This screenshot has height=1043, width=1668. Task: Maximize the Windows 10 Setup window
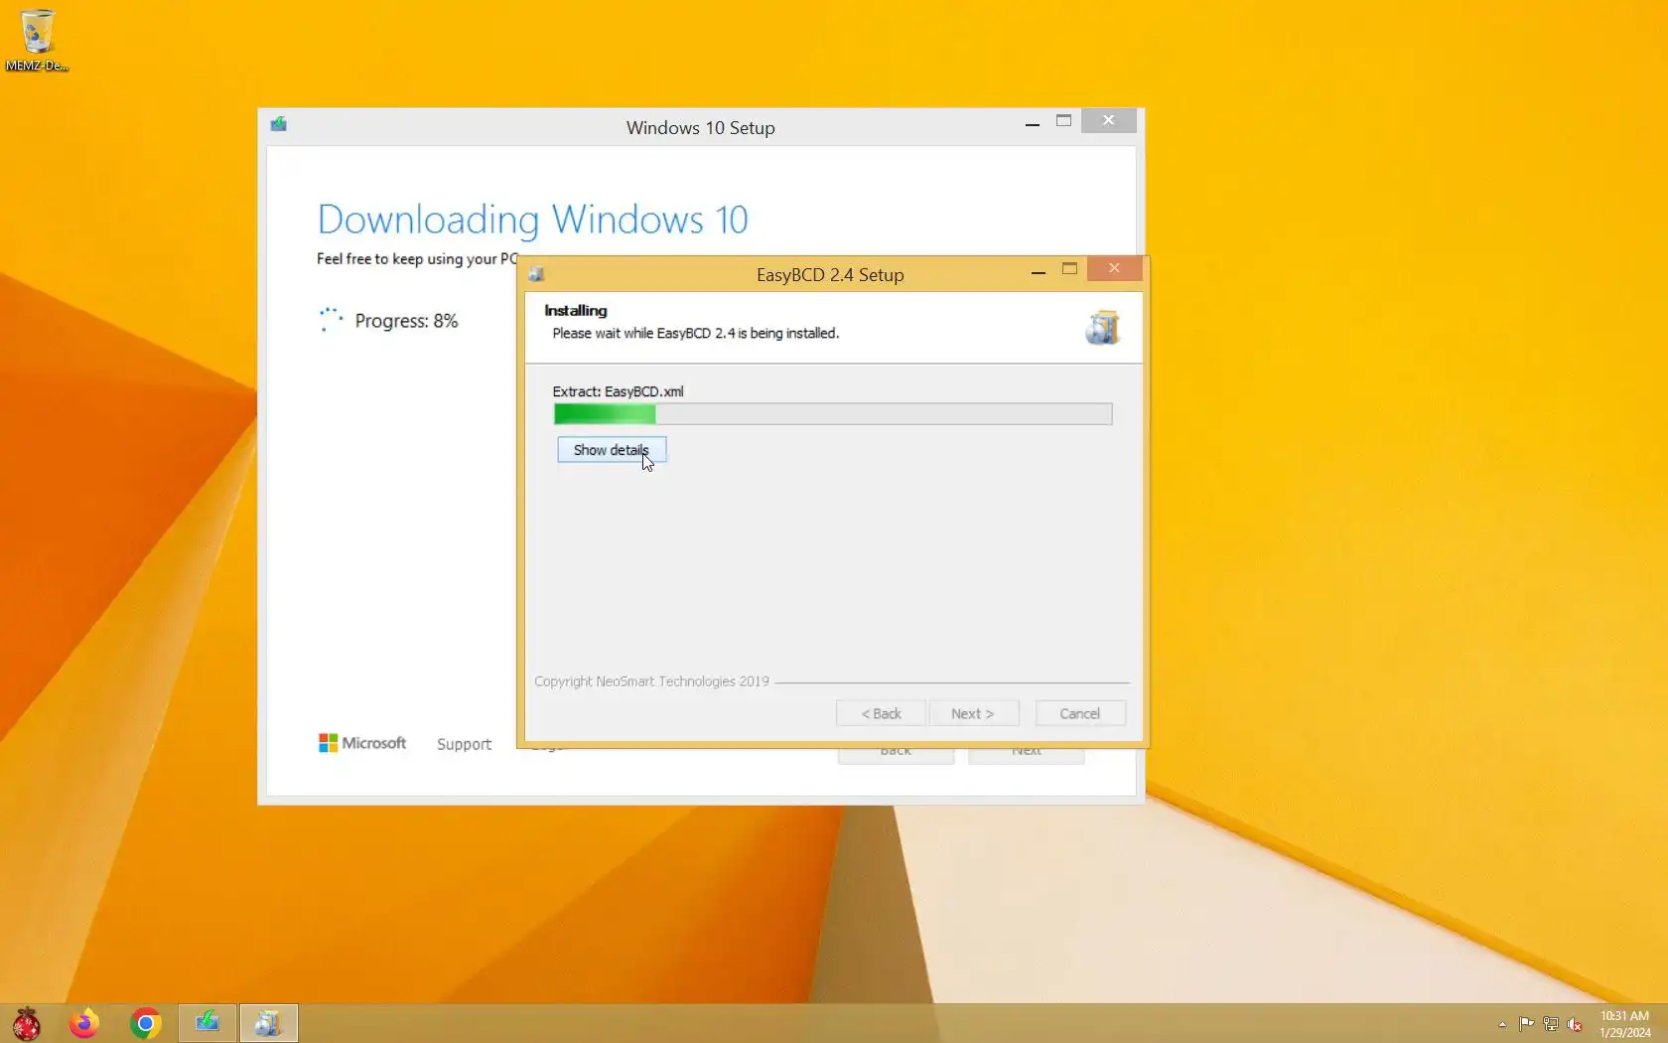click(1063, 121)
